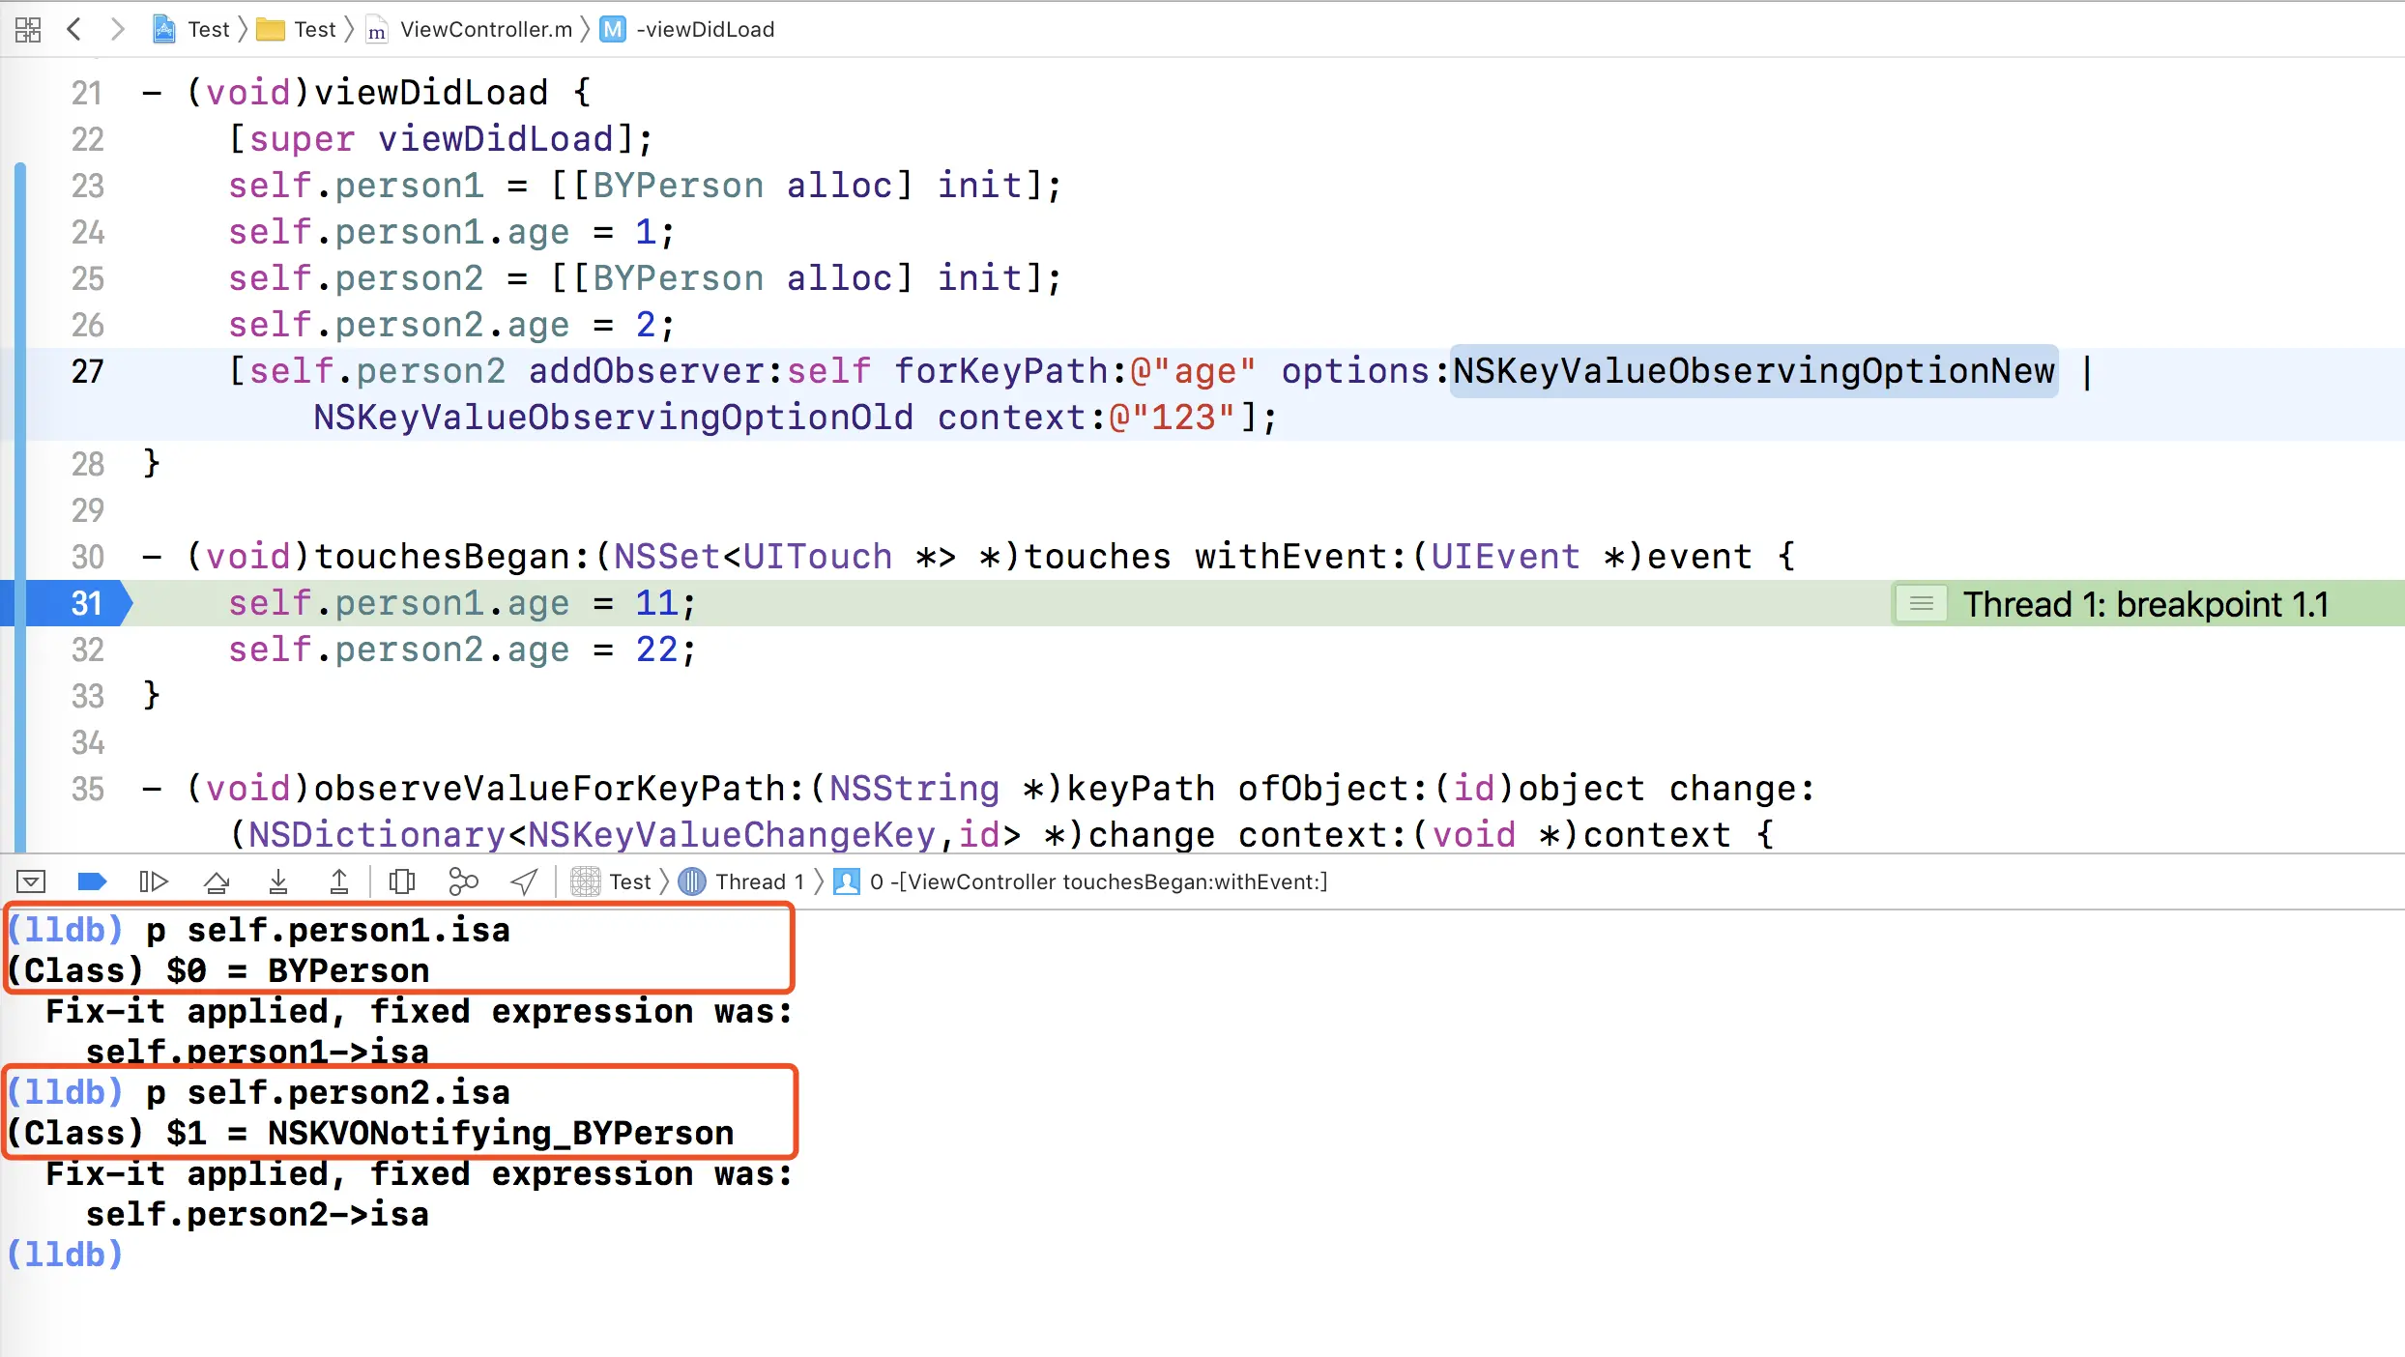Open the Debug Memory Graph tool
This screenshot has width=2405, height=1357.
(463, 881)
